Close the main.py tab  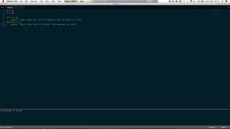[x=22, y=8]
